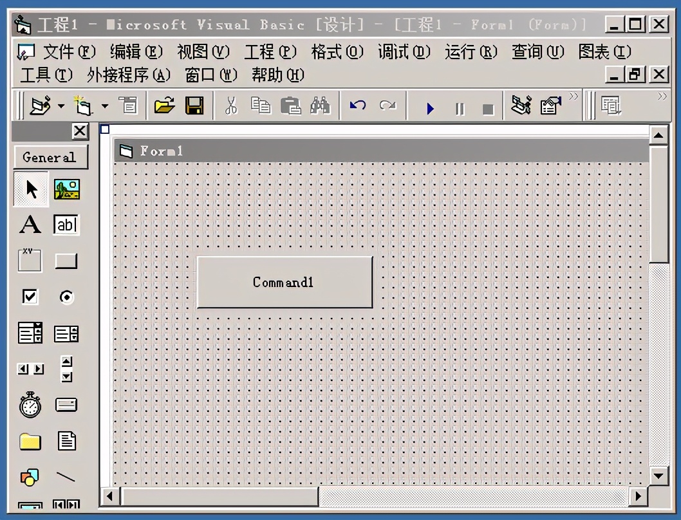Open the 工程(P) menu
This screenshot has width=681, height=520.
point(270,52)
